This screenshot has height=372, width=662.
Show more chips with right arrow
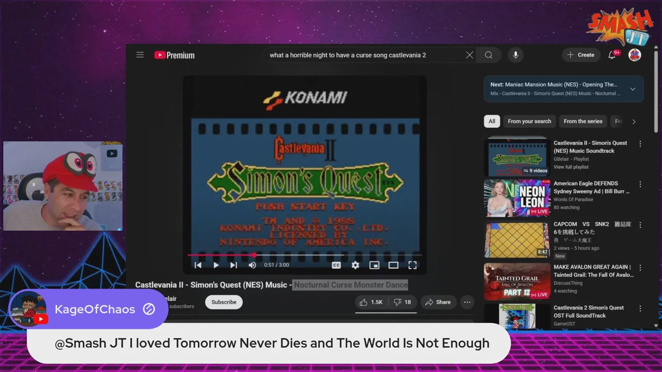click(x=634, y=121)
